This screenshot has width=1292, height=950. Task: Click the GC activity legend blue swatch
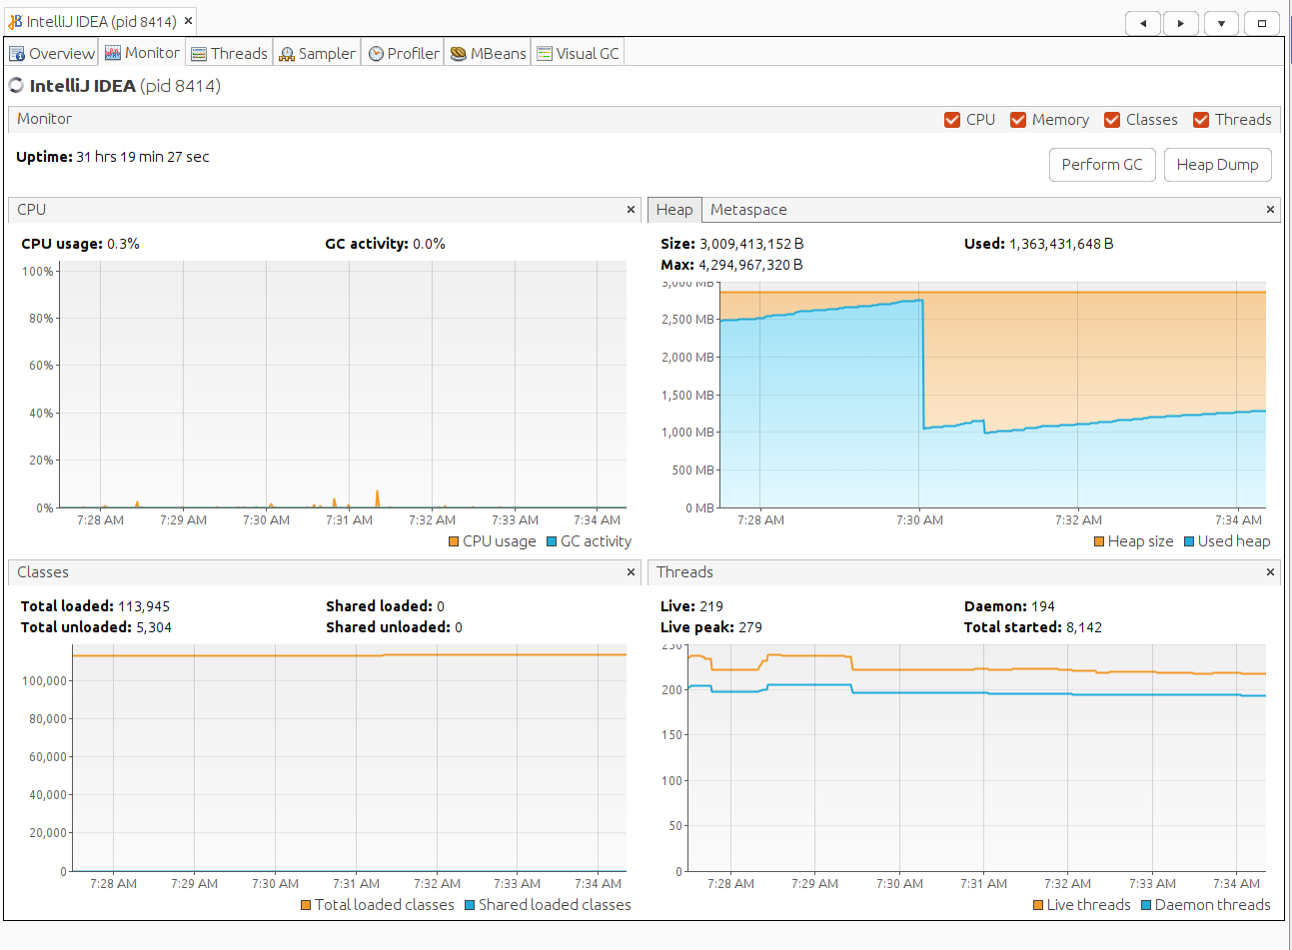[x=552, y=541]
